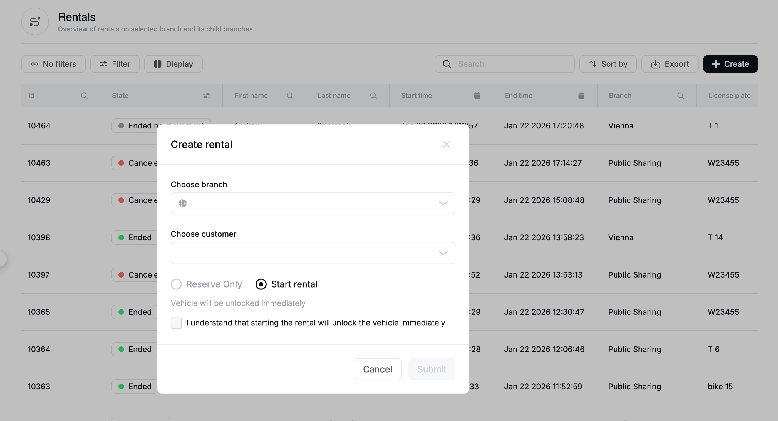
Task: Open the Sort by menu
Action: 608,64
